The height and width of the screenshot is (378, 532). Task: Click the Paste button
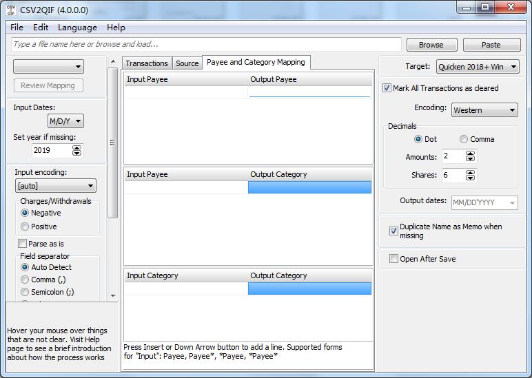(491, 45)
